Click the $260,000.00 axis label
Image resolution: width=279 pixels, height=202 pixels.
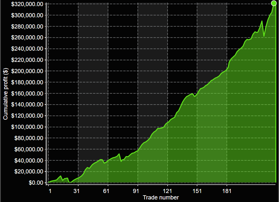click(x=27, y=38)
